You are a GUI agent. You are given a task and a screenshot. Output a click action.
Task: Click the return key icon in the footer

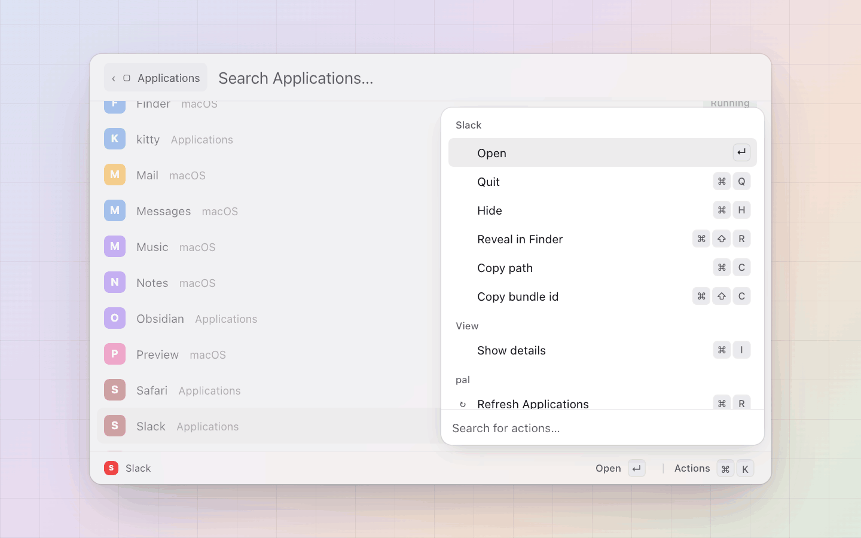point(637,469)
